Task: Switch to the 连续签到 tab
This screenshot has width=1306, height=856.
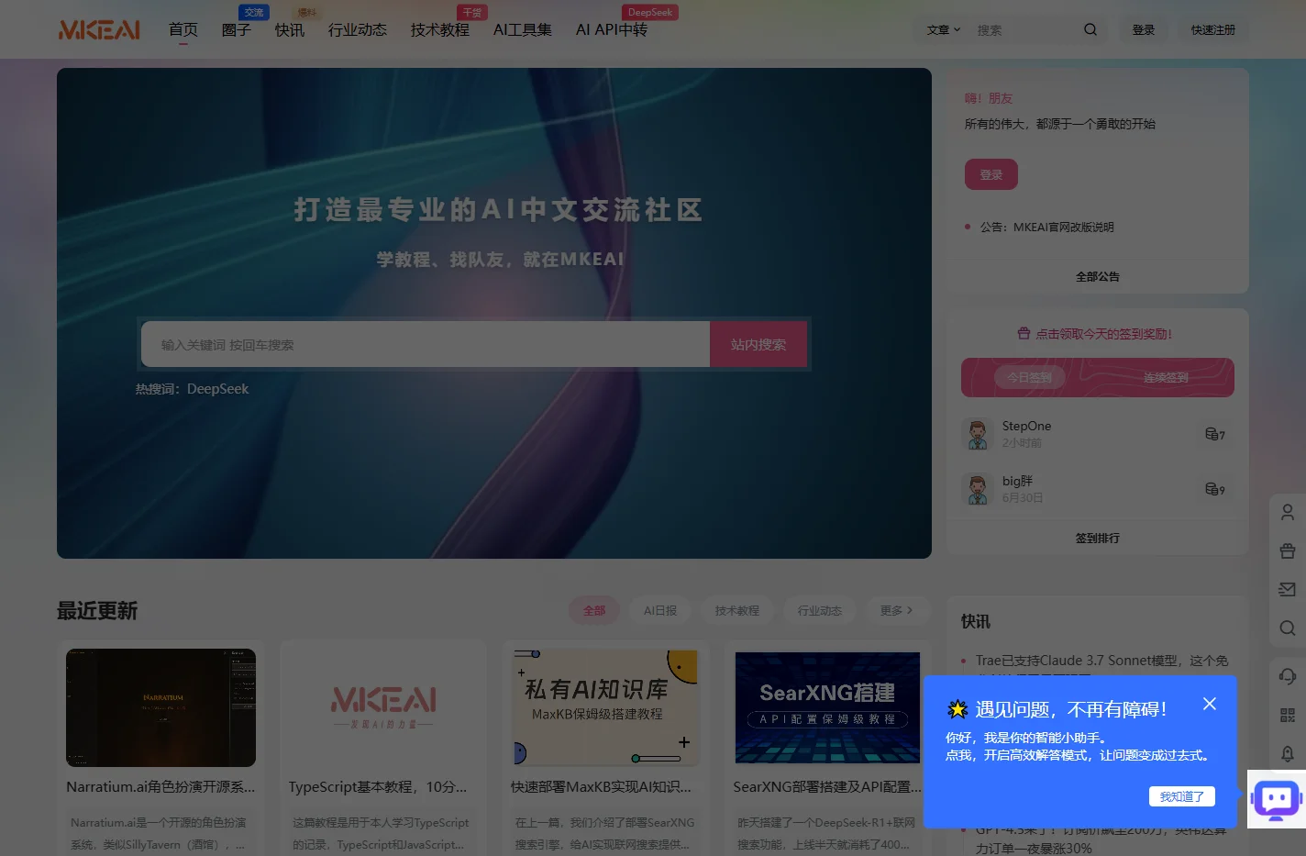Action: tap(1166, 377)
